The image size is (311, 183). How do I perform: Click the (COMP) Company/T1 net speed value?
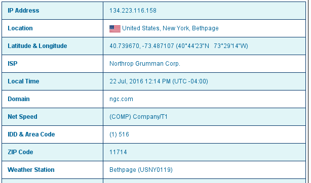coord(138,117)
